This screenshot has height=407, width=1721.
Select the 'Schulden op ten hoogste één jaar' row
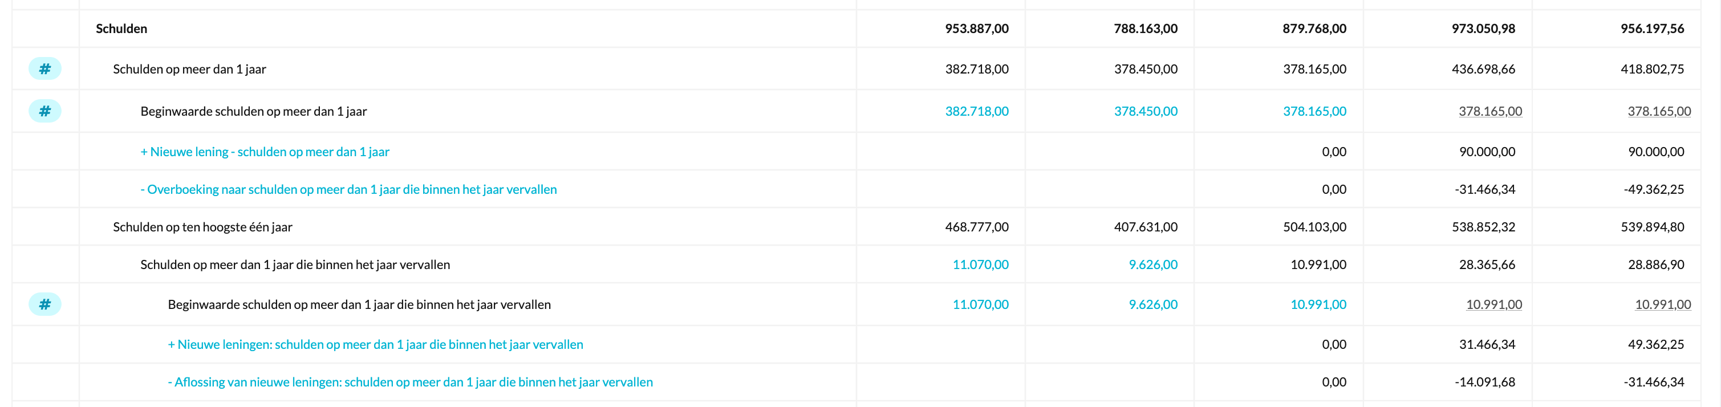pos(202,227)
